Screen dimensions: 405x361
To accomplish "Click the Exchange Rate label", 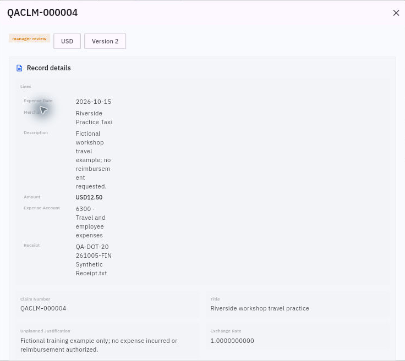I will pyautogui.click(x=226, y=331).
